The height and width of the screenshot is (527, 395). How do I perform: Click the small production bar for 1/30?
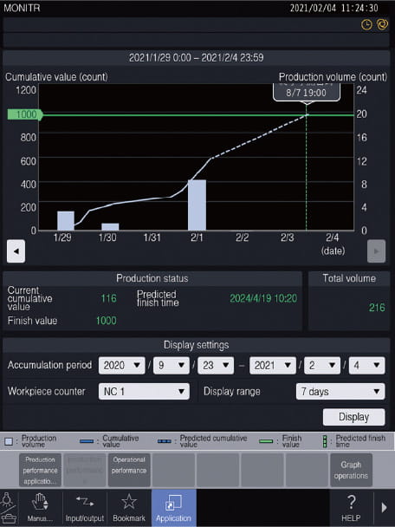click(110, 227)
